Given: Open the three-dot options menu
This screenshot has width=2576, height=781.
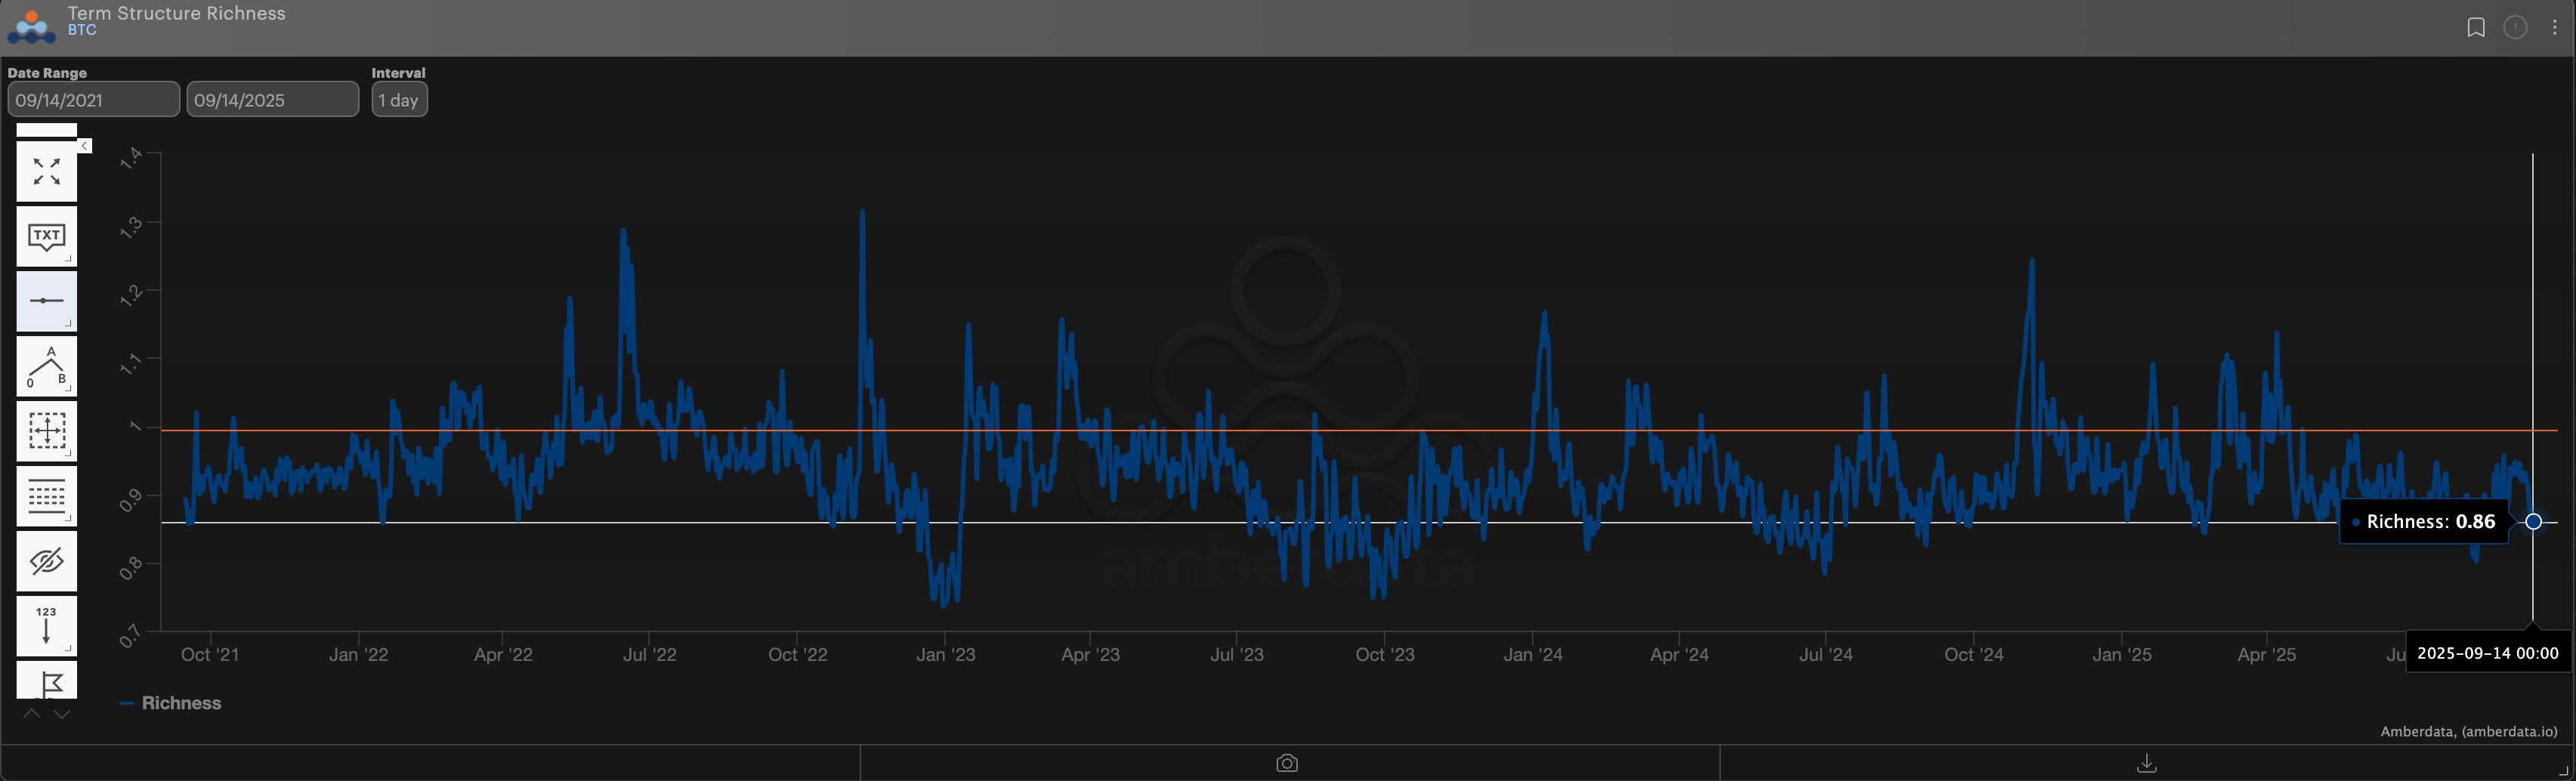Looking at the screenshot, I should [2555, 27].
